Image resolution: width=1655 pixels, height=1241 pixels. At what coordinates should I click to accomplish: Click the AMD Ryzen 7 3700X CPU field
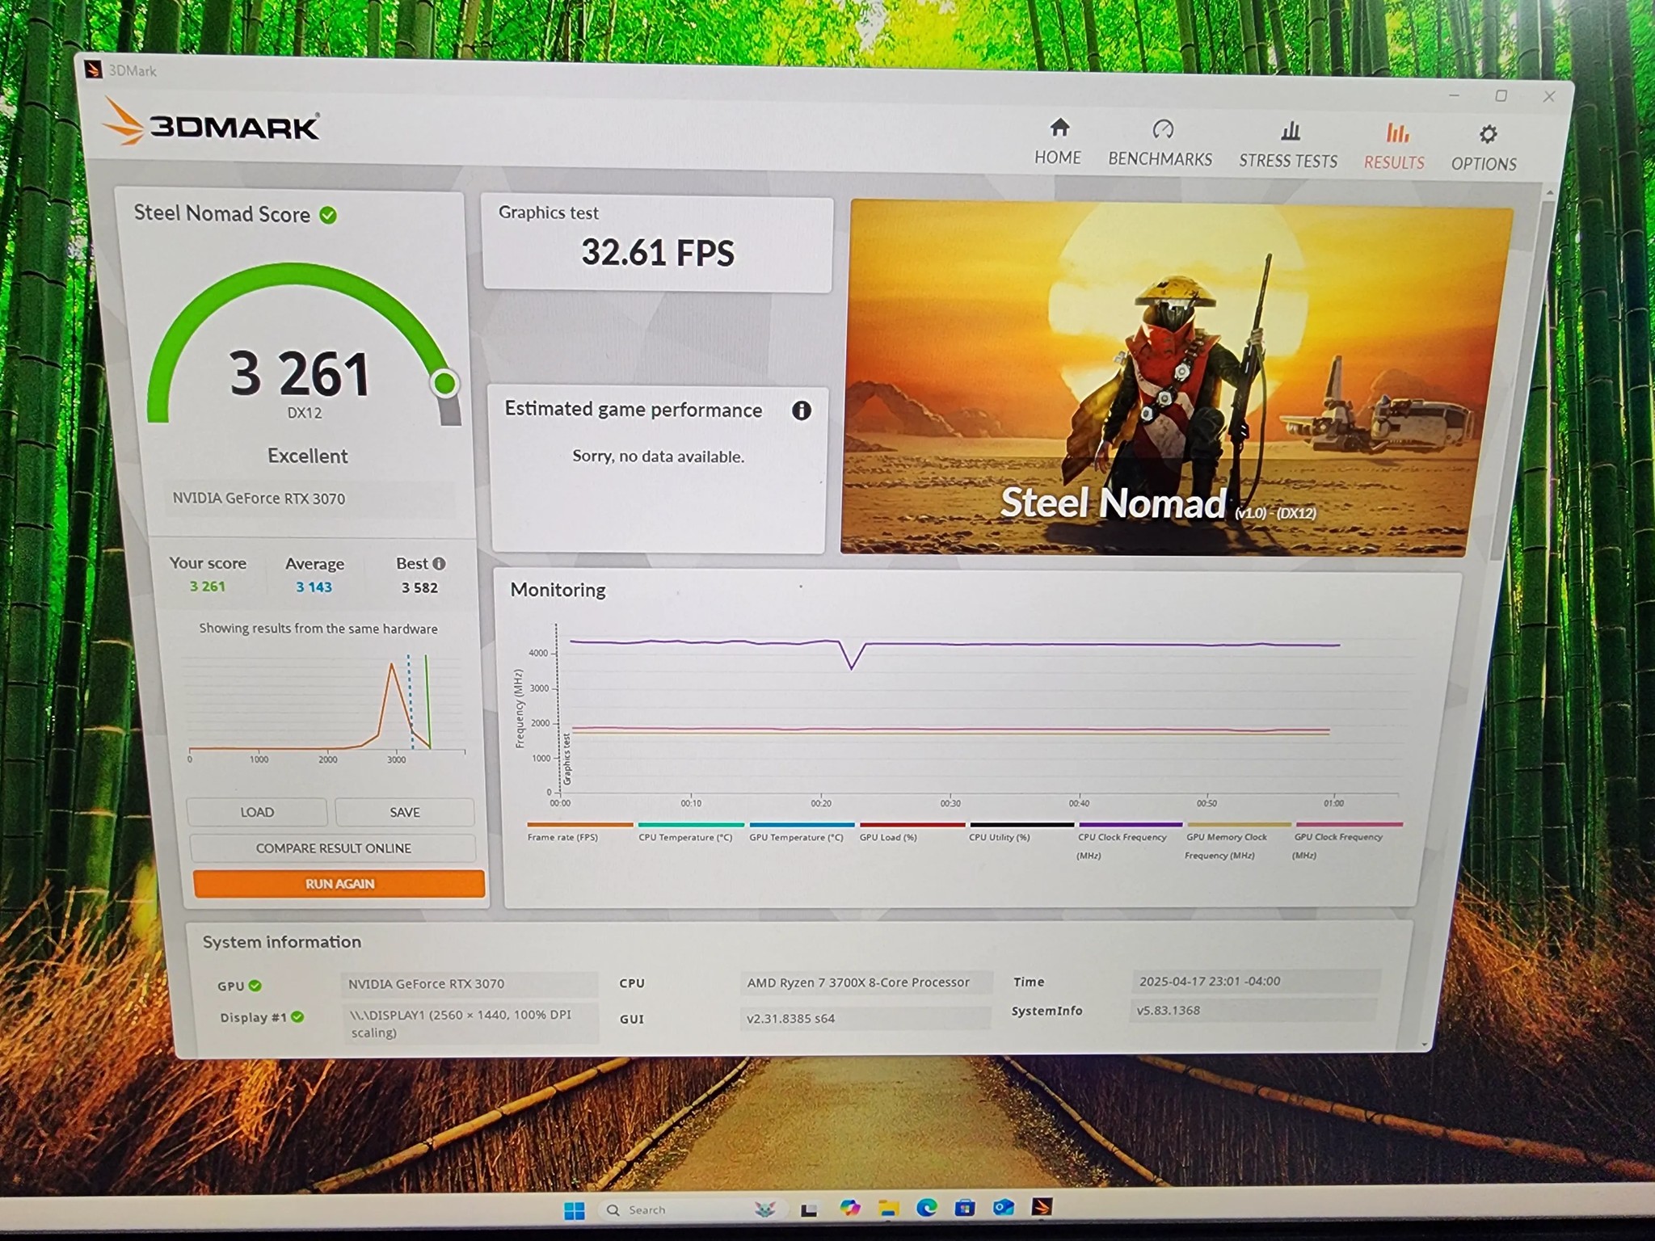[x=865, y=982]
